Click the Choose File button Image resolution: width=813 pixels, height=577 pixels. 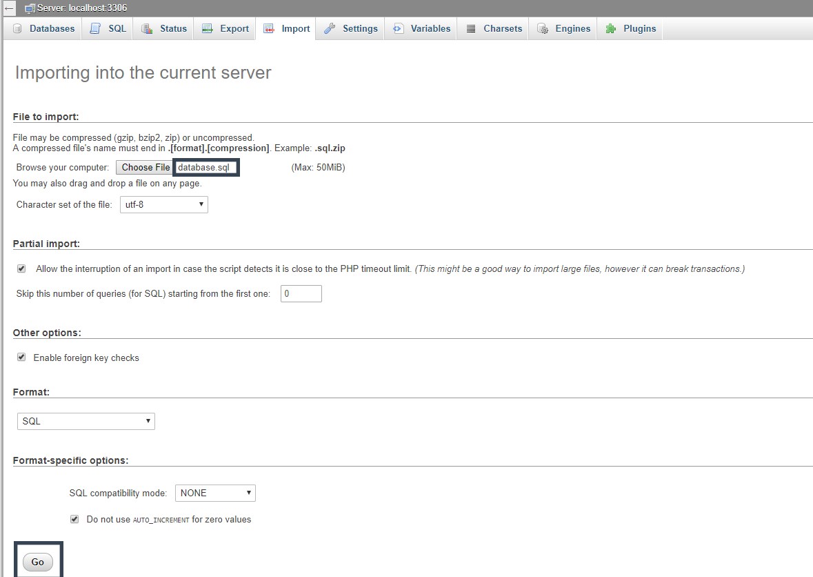tap(145, 167)
